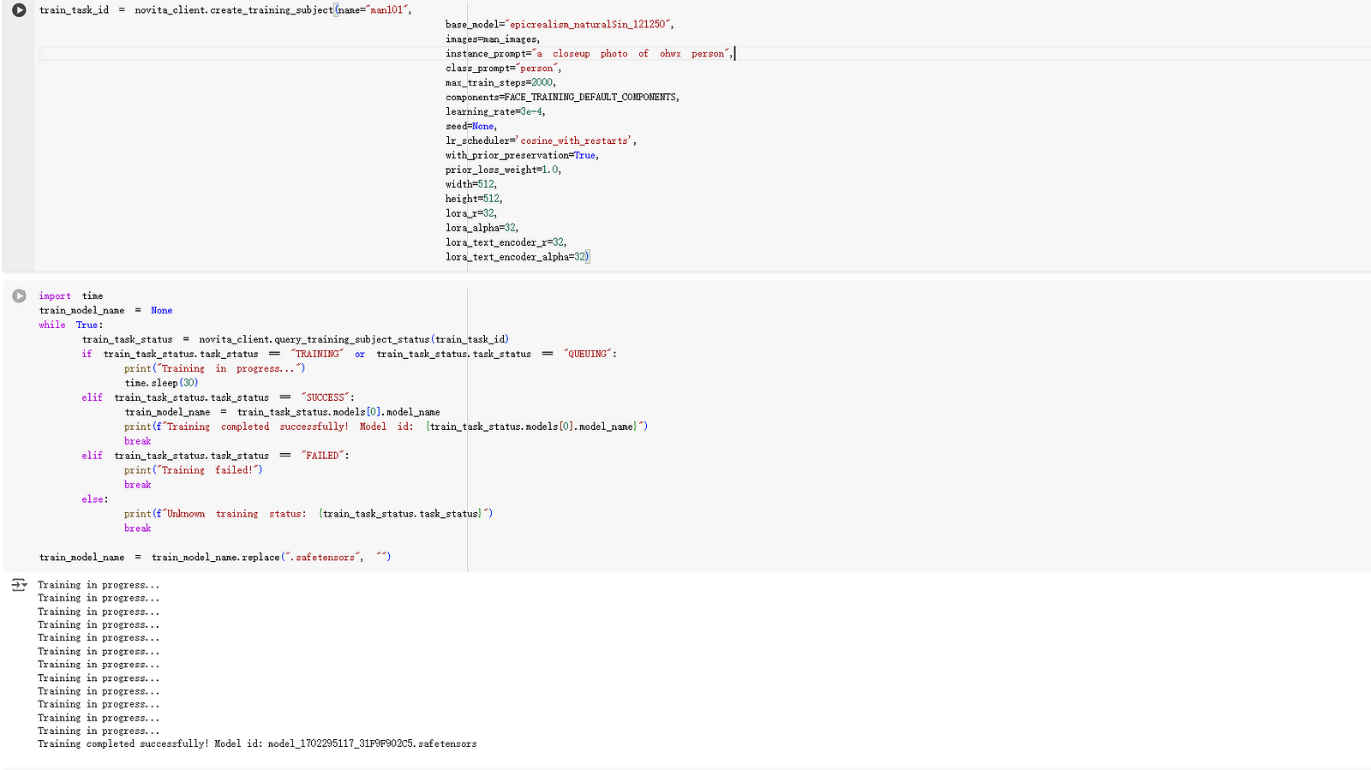1371x770 pixels.
Task: Click the print("Training failed!") line
Action: pyautogui.click(x=193, y=470)
